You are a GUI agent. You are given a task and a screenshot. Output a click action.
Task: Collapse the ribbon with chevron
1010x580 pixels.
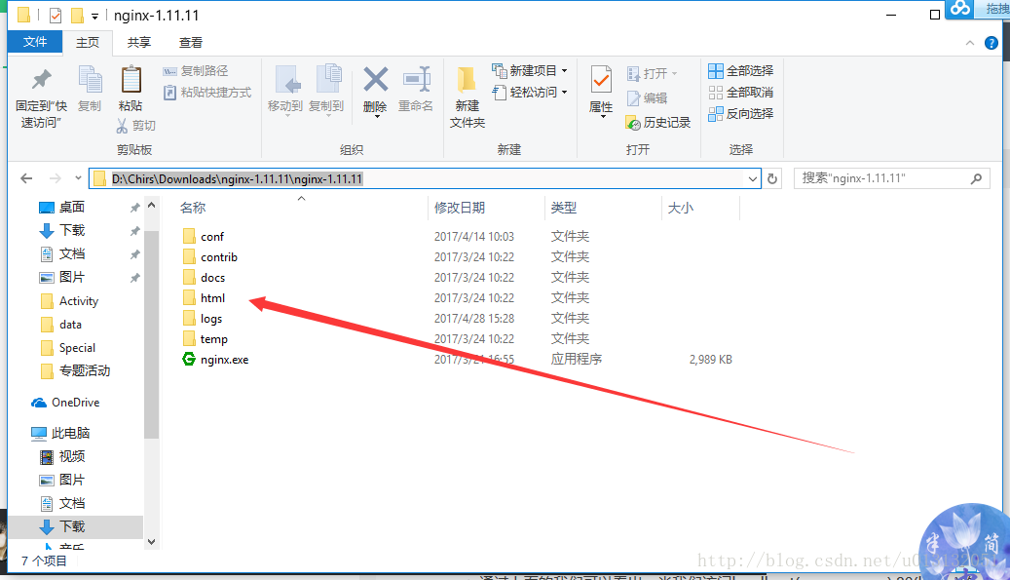click(x=969, y=43)
